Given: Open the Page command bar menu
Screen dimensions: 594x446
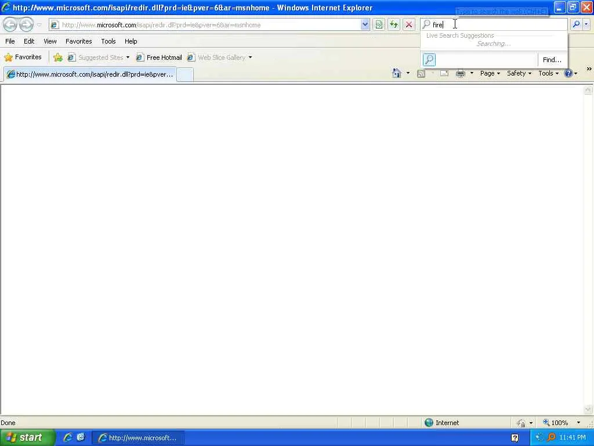Looking at the screenshot, I should [x=490, y=73].
